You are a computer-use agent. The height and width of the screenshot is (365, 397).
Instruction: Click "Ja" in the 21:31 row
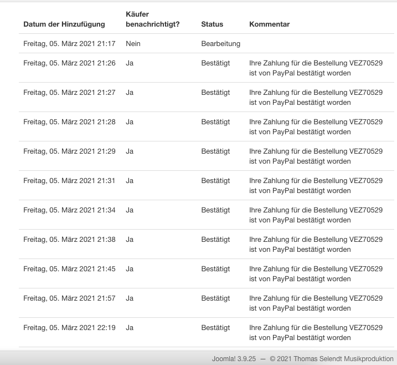(x=130, y=181)
